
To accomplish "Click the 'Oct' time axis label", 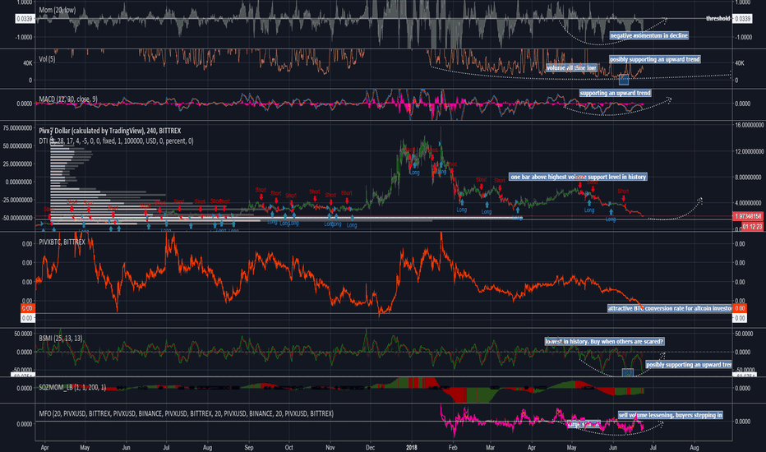I will [288, 448].
